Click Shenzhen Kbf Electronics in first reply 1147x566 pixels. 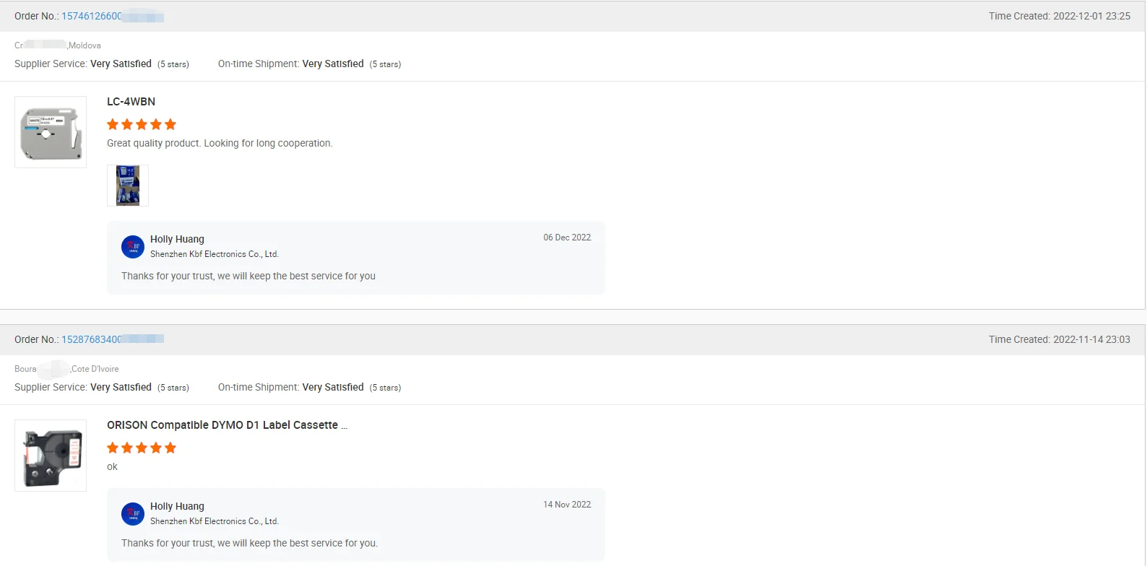214,254
